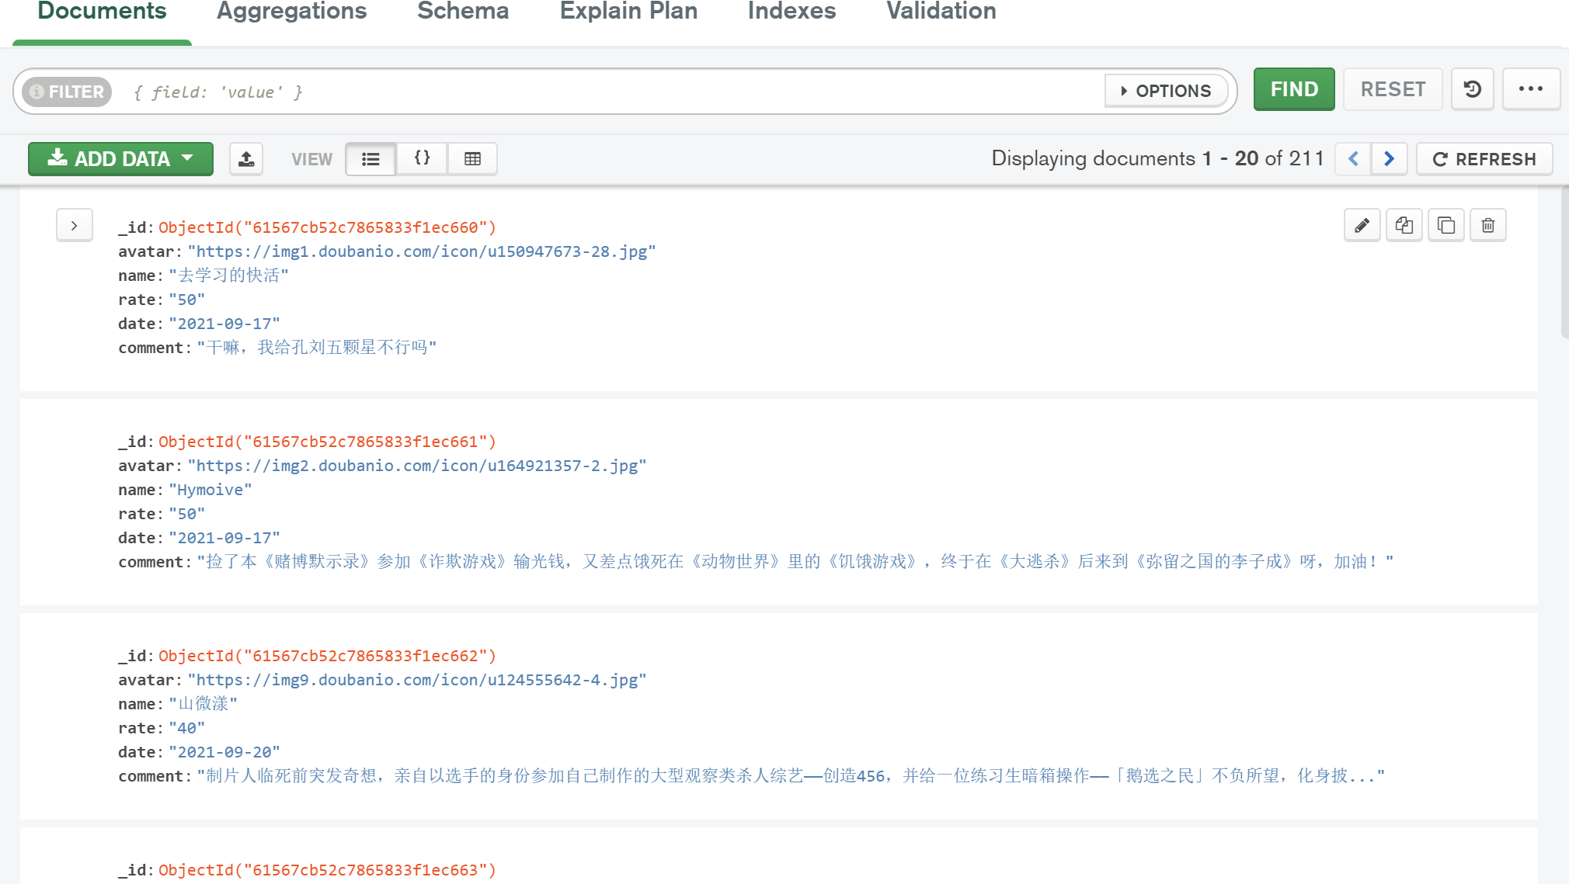Expand the query OPTIONS section

point(1165,91)
